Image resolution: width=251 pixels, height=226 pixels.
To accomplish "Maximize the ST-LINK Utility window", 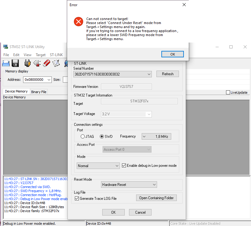I will pos(231,47).
